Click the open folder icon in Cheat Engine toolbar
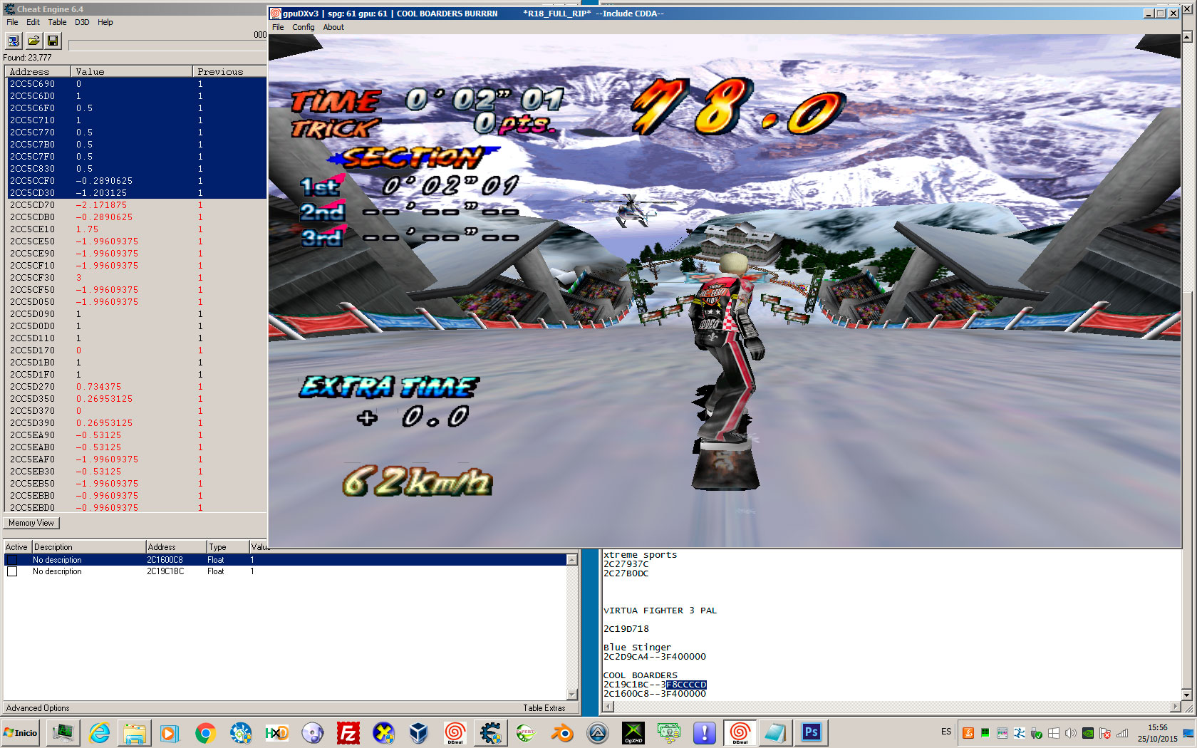Viewport: 1197px width, 748px height. tap(33, 41)
